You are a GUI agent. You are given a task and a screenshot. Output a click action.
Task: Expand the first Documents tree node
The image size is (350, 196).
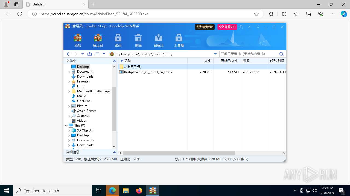tap(69, 72)
